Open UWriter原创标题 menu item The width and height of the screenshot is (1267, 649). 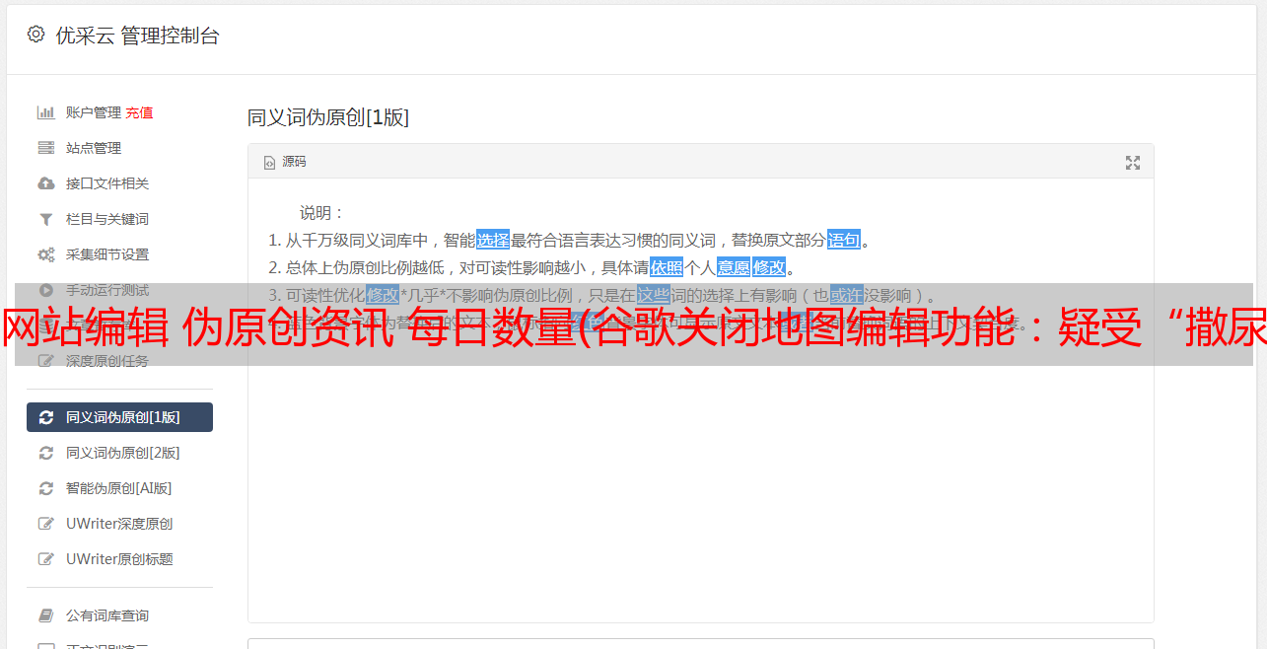[x=119, y=559]
